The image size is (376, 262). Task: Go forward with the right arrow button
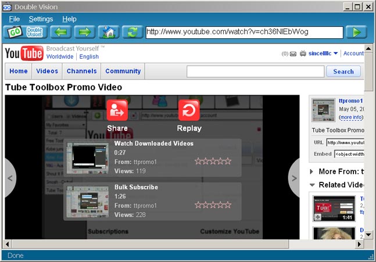point(84,32)
